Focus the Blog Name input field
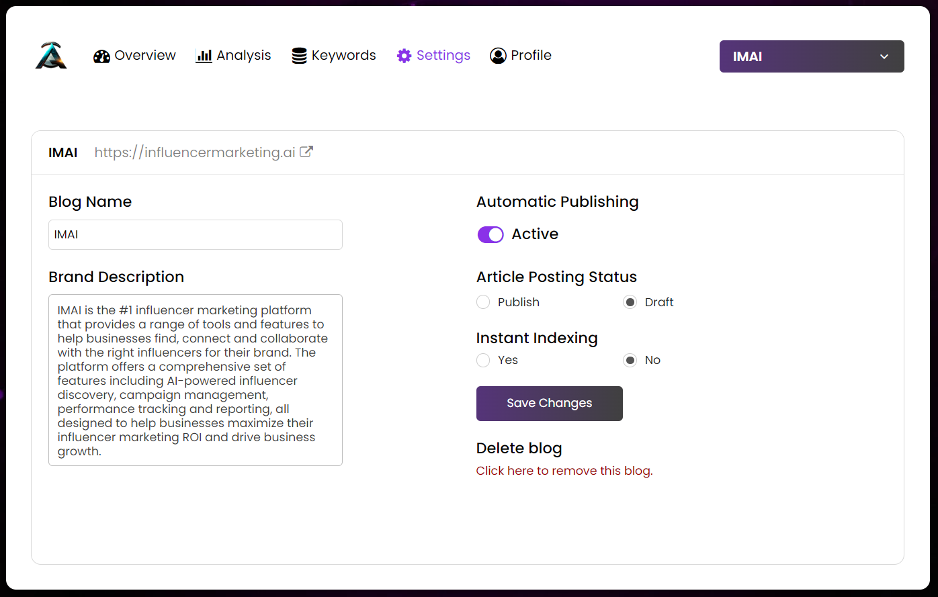The width and height of the screenshot is (938, 597). point(196,234)
